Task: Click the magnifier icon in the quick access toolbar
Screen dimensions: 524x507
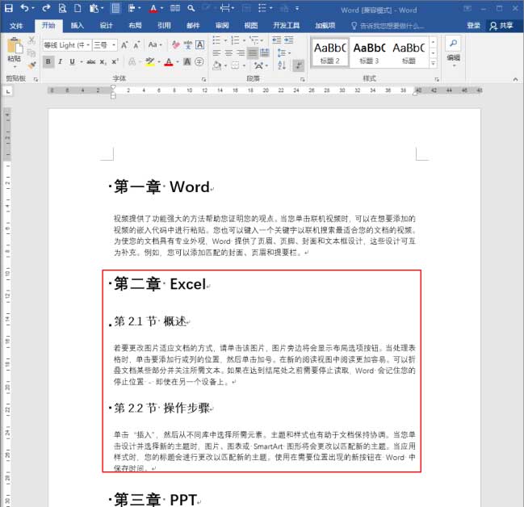Action: [191, 8]
